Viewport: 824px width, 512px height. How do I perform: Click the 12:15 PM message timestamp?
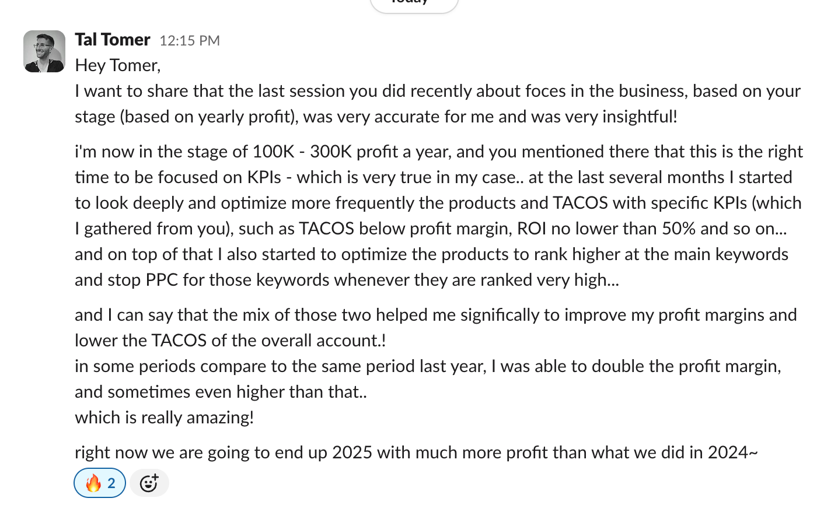click(190, 40)
